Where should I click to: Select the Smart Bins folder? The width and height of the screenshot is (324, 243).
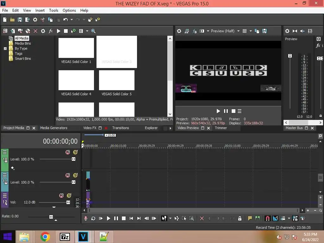point(23,59)
